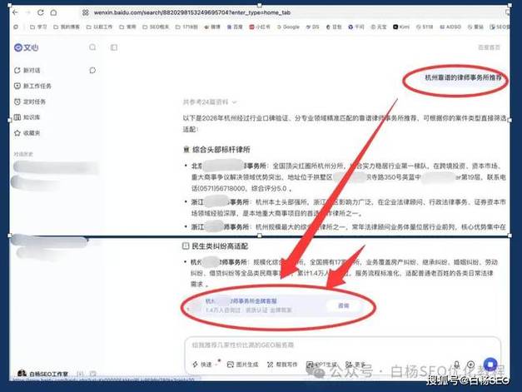This screenshot has width=522, height=392.
Task: Expand the 共参考24篇资料 references list
Action: click(x=210, y=102)
